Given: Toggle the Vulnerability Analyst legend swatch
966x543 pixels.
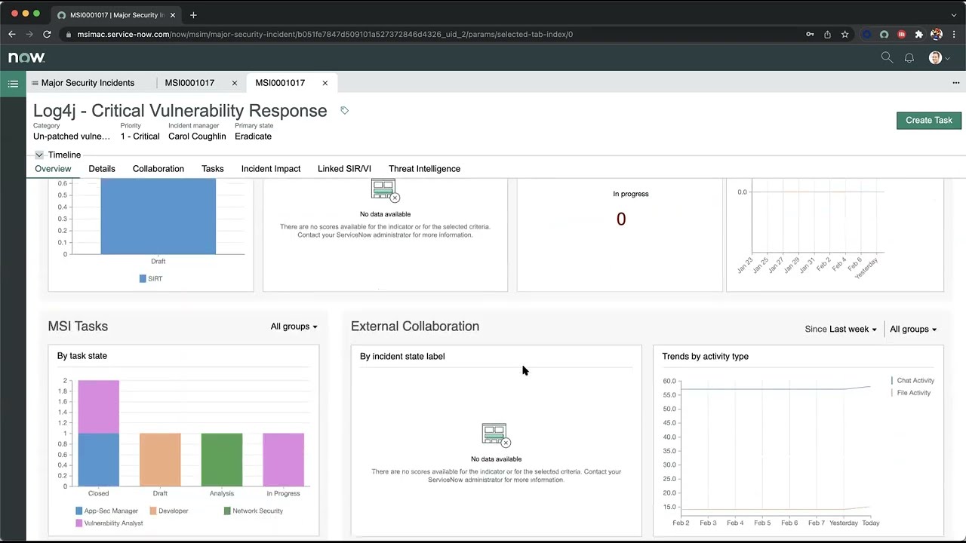Looking at the screenshot, I should 79,523.
